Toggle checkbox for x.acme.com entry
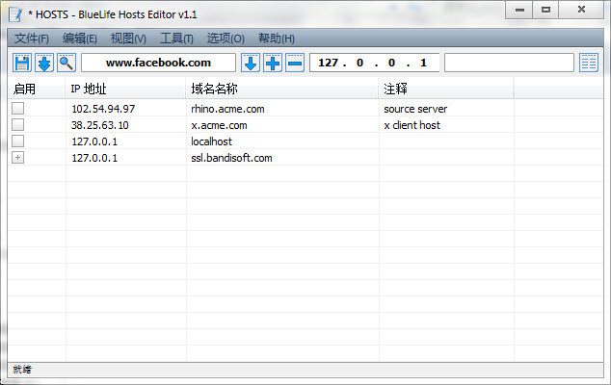Screen dimensions: 611x385 coord(18,124)
